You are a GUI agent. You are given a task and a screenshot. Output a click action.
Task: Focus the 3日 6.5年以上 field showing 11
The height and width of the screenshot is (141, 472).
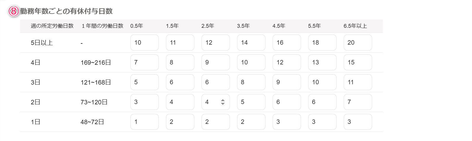click(358, 82)
